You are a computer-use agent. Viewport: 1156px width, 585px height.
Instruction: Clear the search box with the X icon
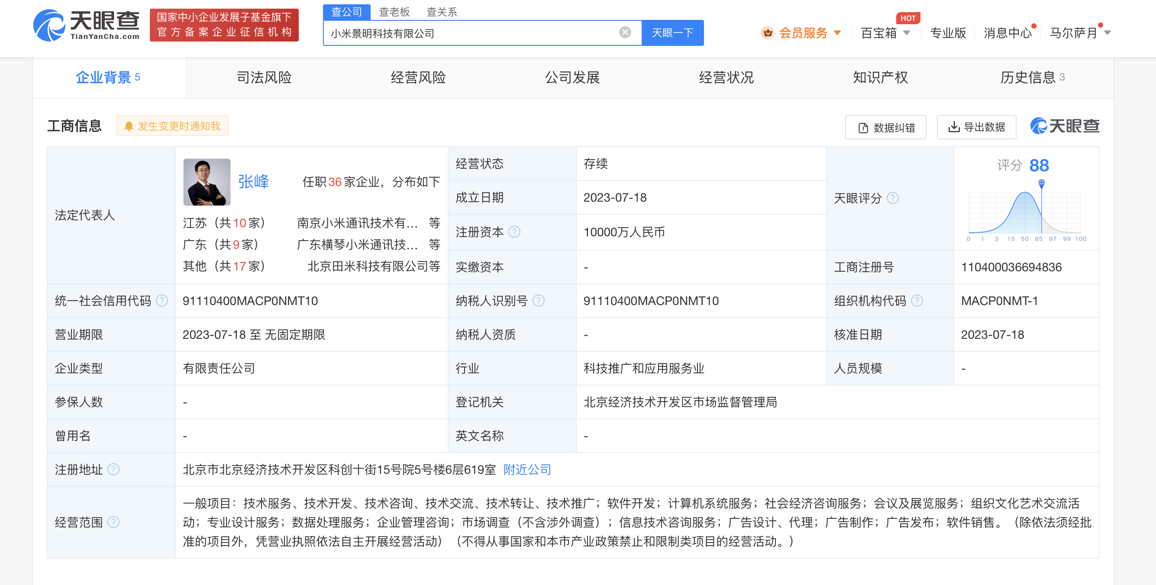[624, 32]
